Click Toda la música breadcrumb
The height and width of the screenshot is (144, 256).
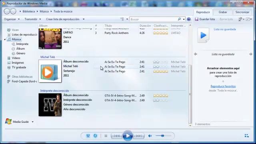click(63, 12)
